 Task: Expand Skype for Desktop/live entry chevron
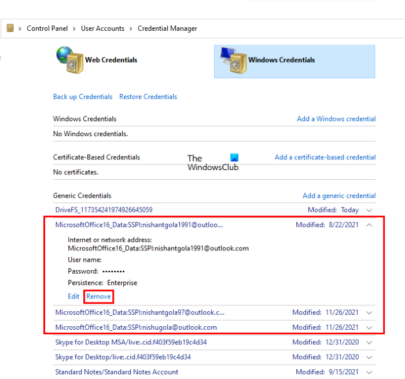click(369, 358)
